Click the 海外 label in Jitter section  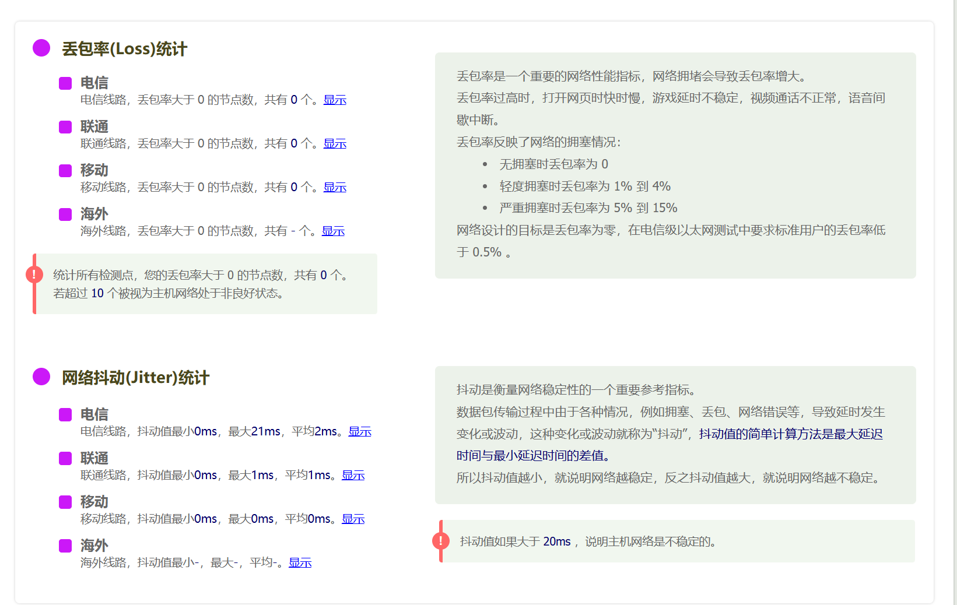(x=94, y=546)
